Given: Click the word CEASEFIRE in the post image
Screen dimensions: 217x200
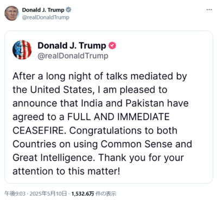Looking at the screenshot, I should coord(40,130).
